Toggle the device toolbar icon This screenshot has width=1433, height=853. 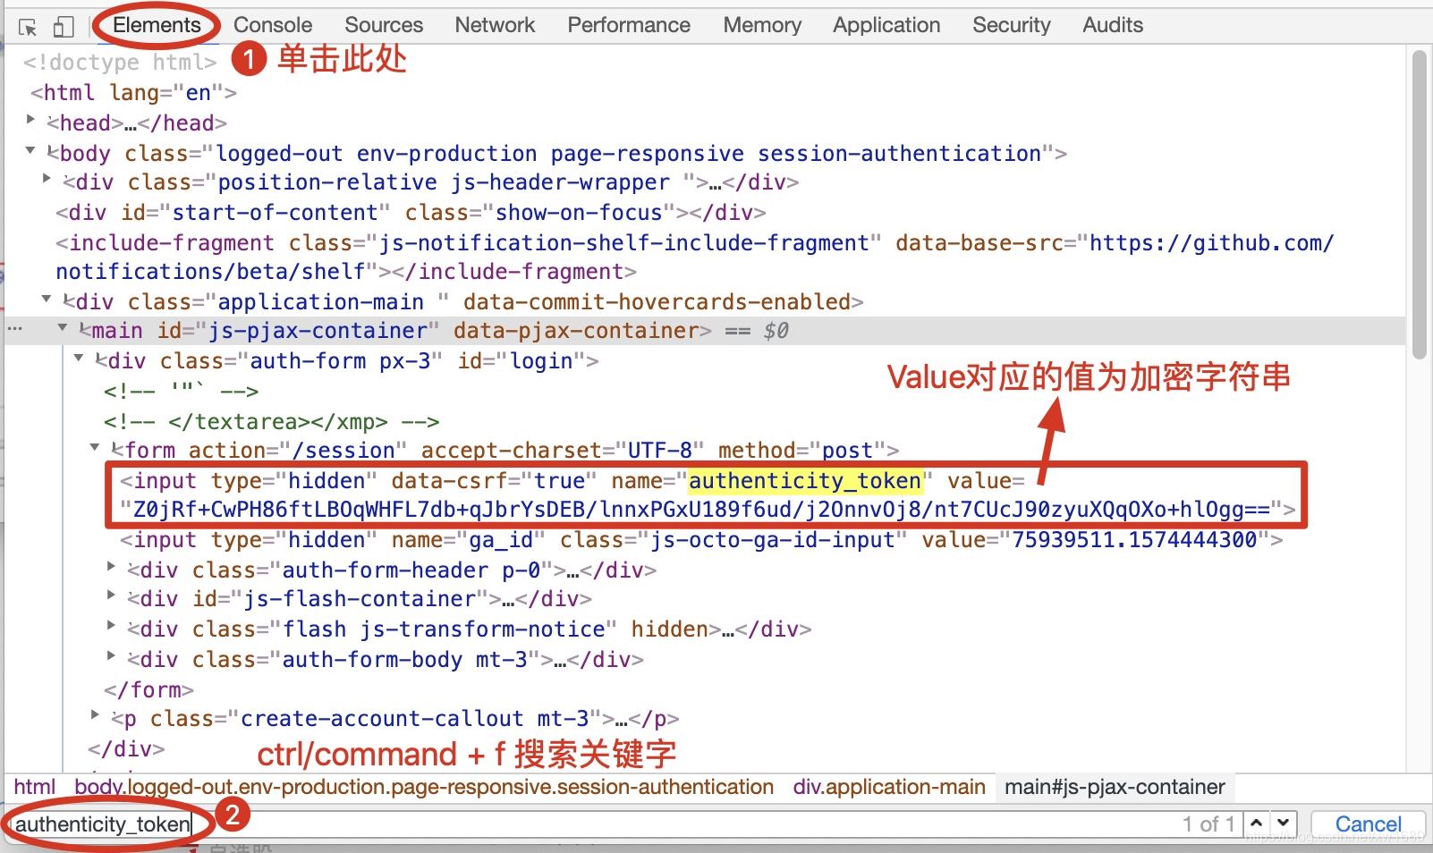(x=62, y=25)
